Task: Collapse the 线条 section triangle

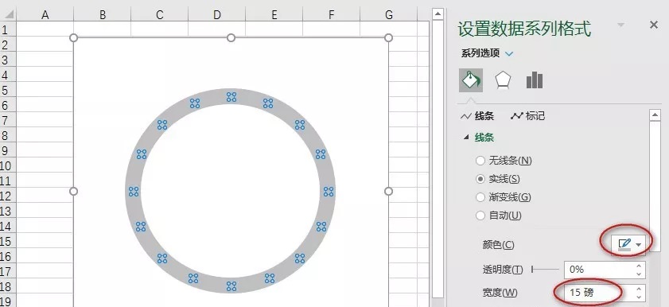Action: click(466, 138)
